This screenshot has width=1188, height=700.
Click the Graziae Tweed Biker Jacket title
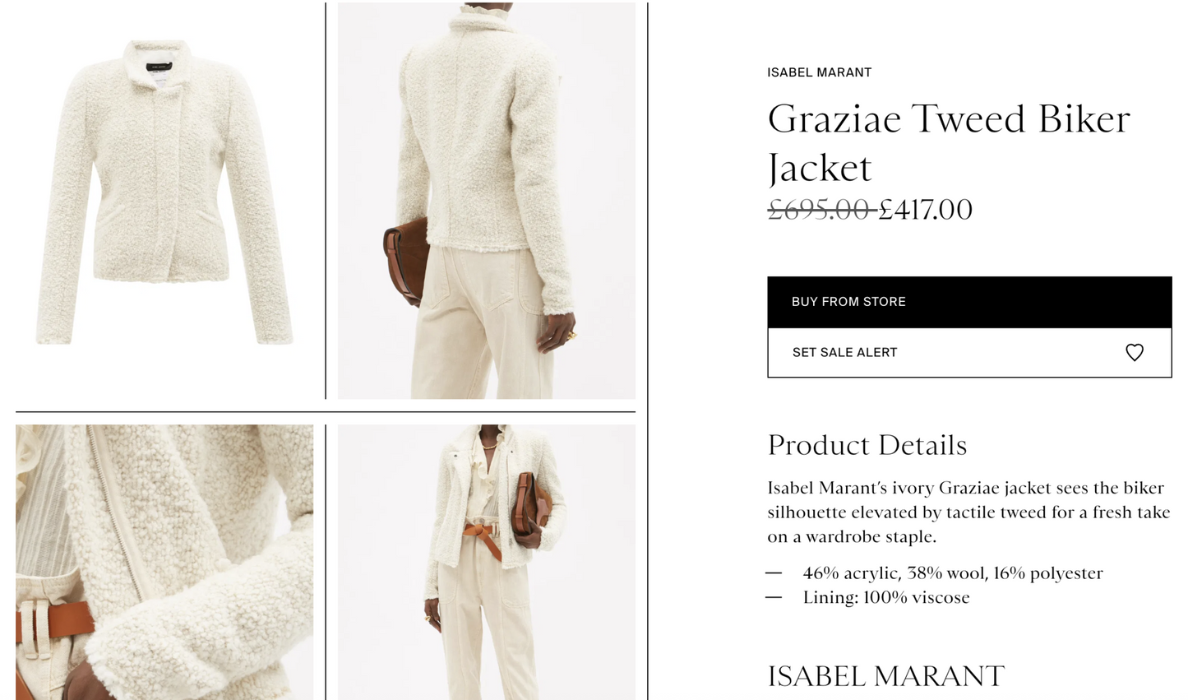click(x=949, y=143)
